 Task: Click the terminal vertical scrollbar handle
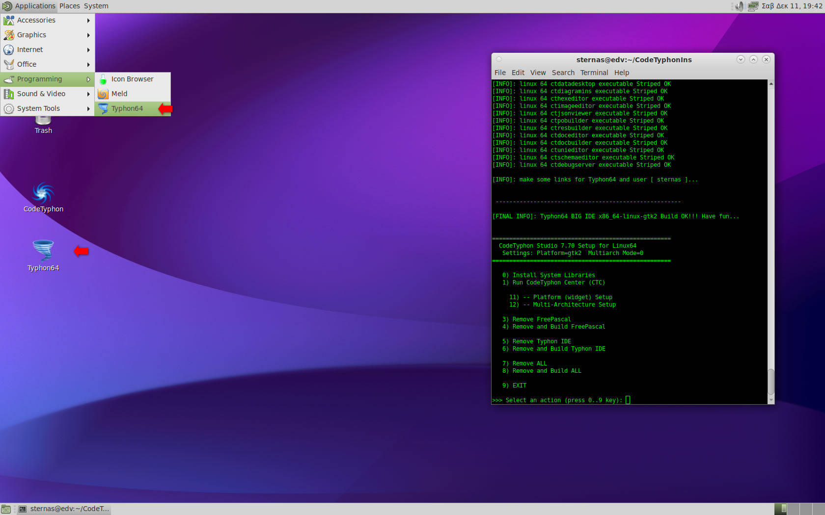tap(771, 382)
